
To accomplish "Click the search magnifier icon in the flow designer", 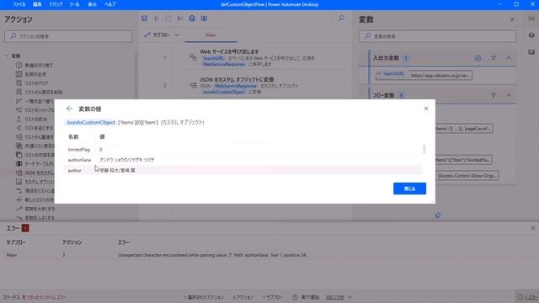I will click(x=341, y=19).
